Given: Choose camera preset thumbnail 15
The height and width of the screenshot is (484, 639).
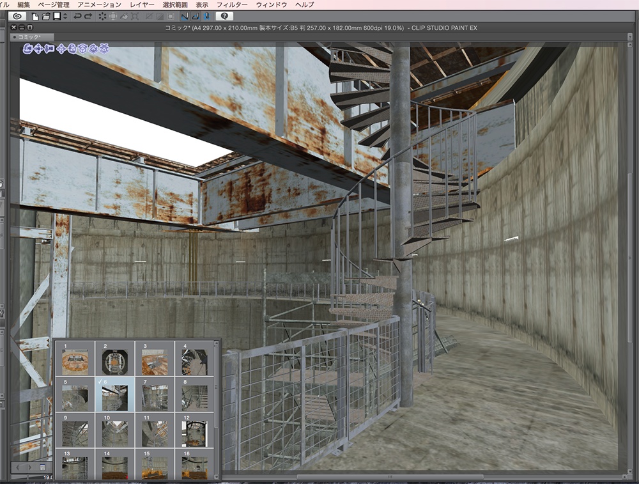Looking at the screenshot, I should 155,464.
